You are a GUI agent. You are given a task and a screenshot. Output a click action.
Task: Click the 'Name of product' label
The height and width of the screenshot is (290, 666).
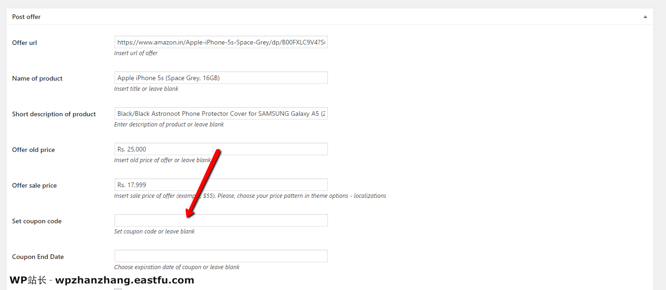click(37, 78)
